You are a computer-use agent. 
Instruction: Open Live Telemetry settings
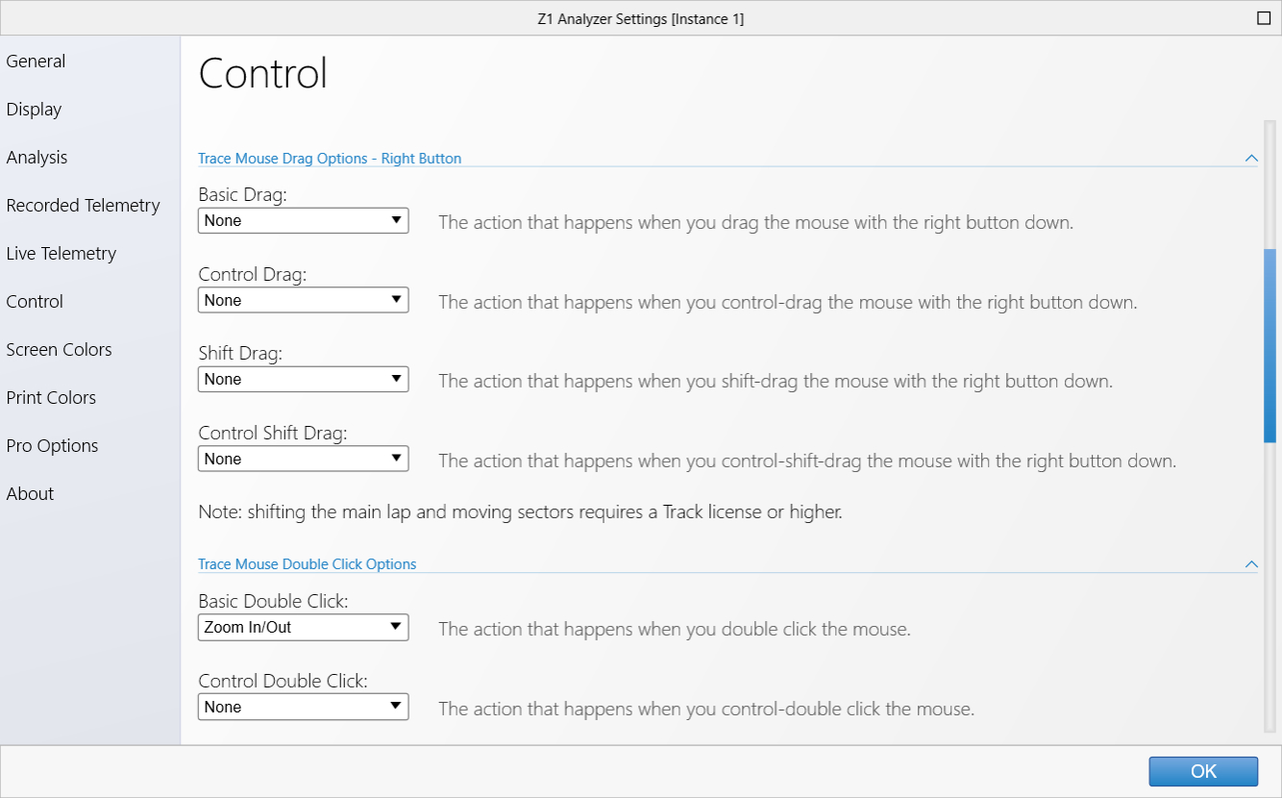click(x=61, y=253)
